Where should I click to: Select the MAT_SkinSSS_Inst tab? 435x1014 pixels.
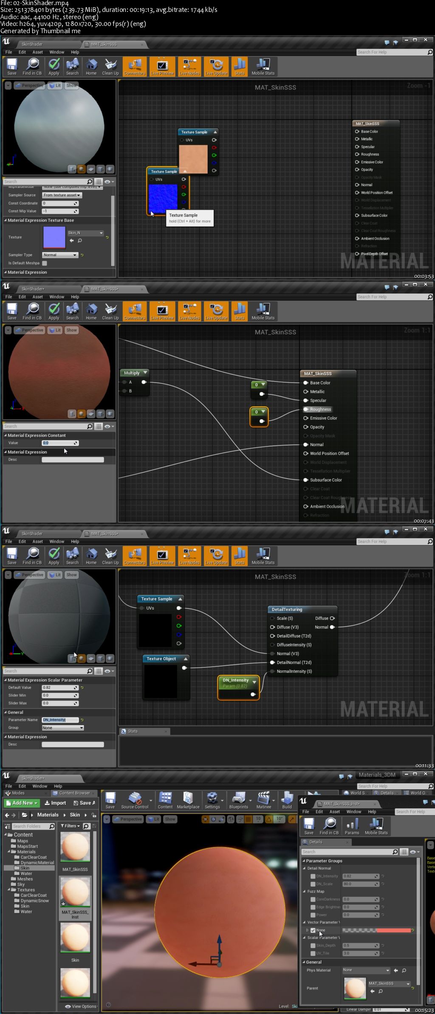point(342,804)
